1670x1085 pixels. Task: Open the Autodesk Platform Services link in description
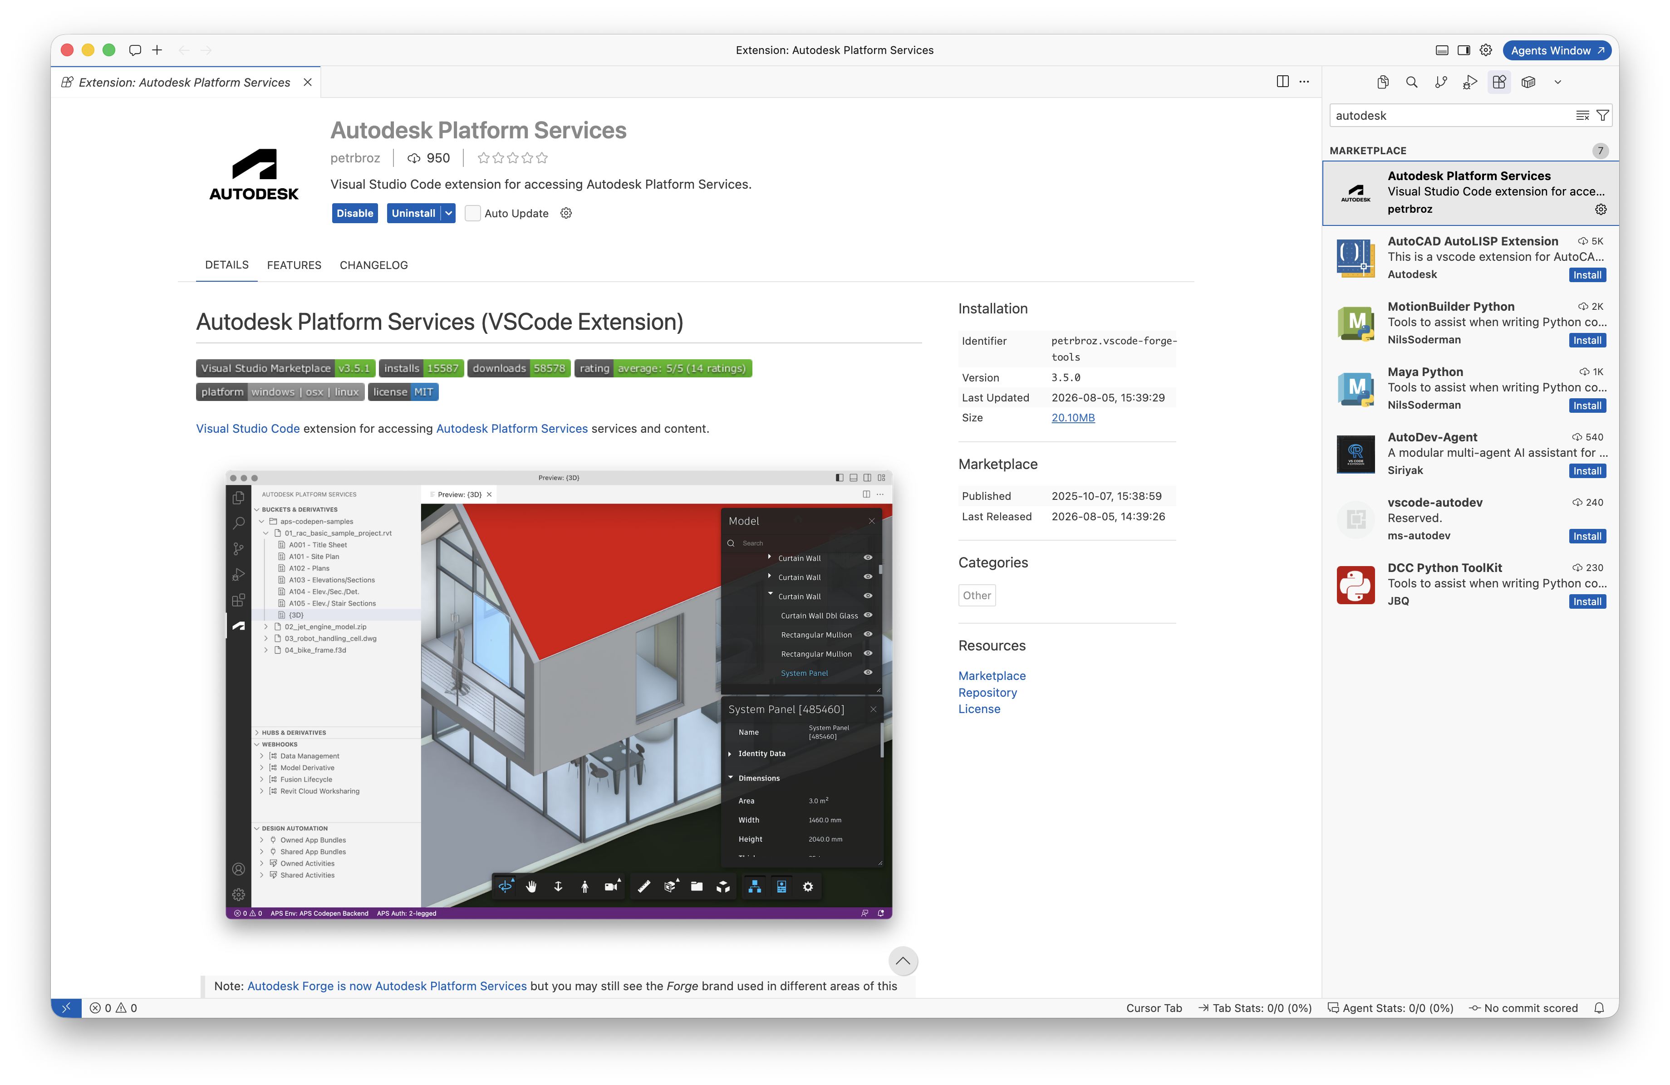[x=511, y=429]
